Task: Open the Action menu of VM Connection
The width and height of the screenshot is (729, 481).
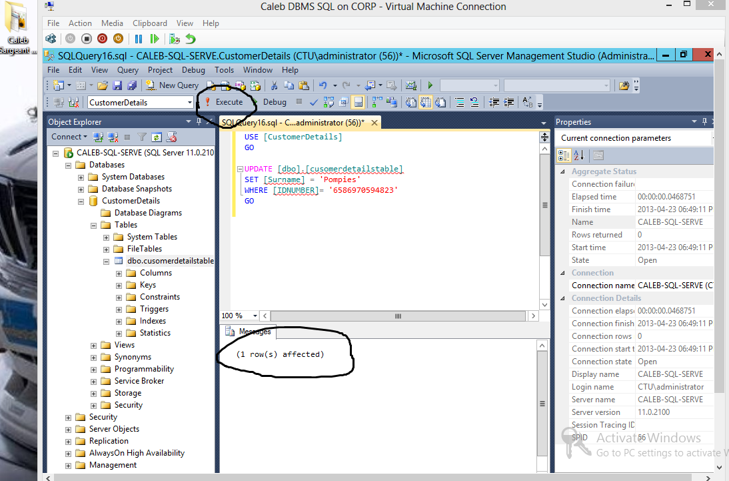Action: pyautogui.click(x=80, y=23)
